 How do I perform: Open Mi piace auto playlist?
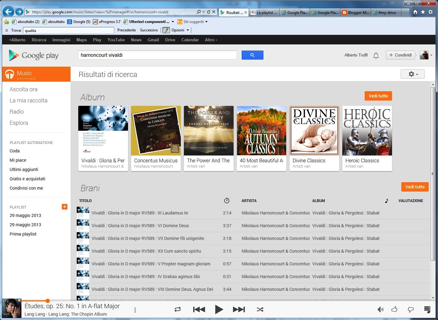[18, 160]
